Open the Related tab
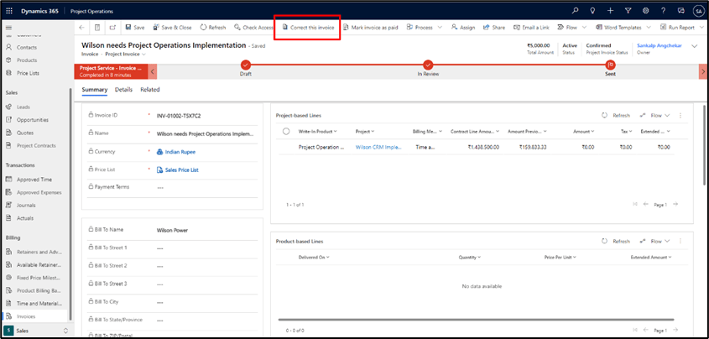Viewport: 709px width, 339px height. pyautogui.click(x=150, y=89)
